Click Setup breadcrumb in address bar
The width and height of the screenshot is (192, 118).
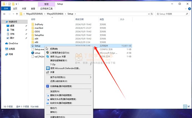point(70,14)
